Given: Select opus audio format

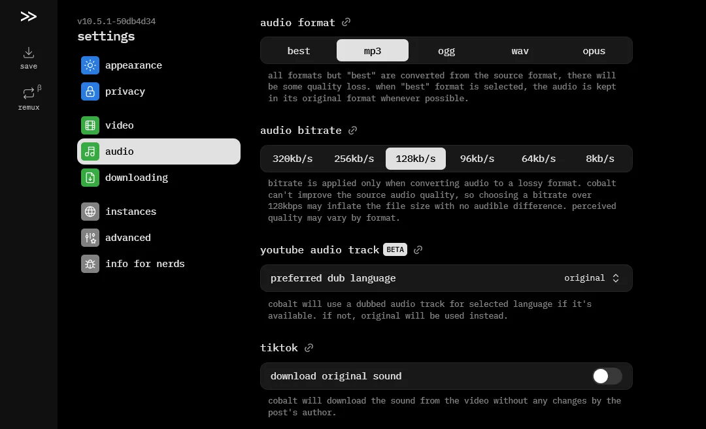Looking at the screenshot, I should pyautogui.click(x=594, y=51).
